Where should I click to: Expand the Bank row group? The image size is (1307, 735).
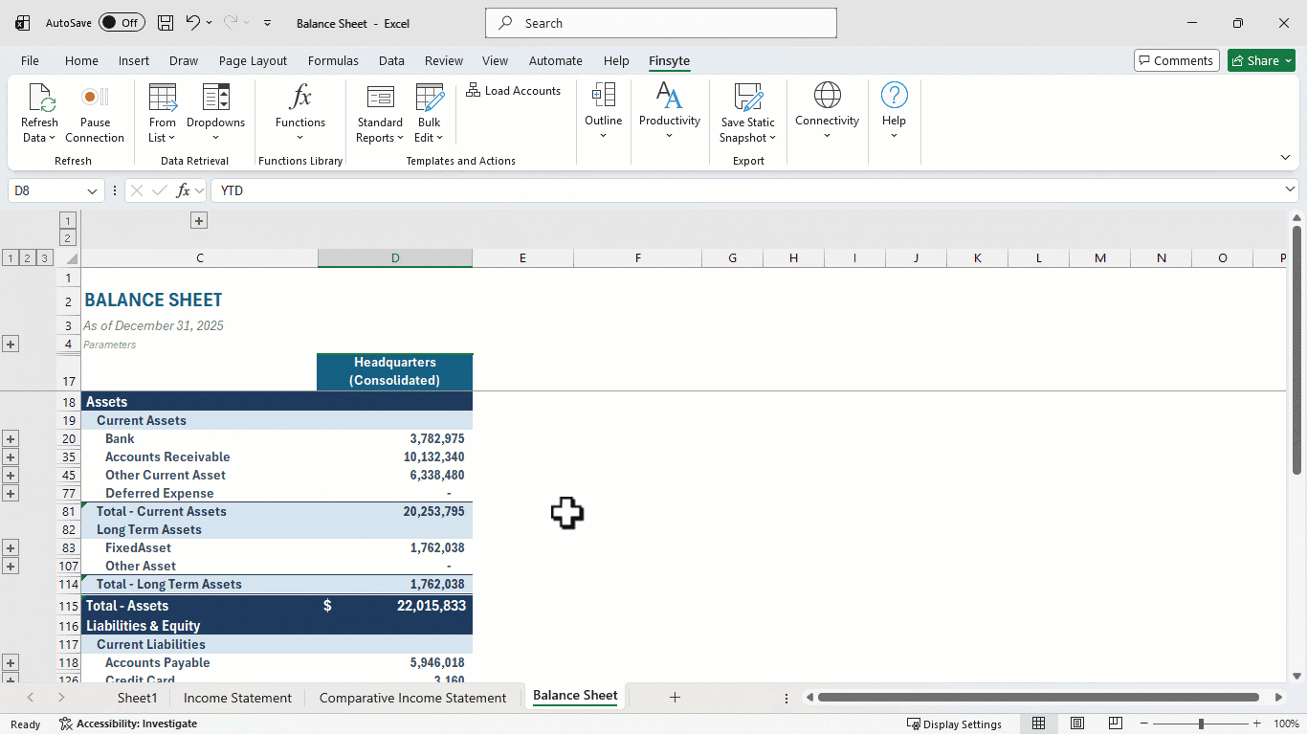point(11,438)
